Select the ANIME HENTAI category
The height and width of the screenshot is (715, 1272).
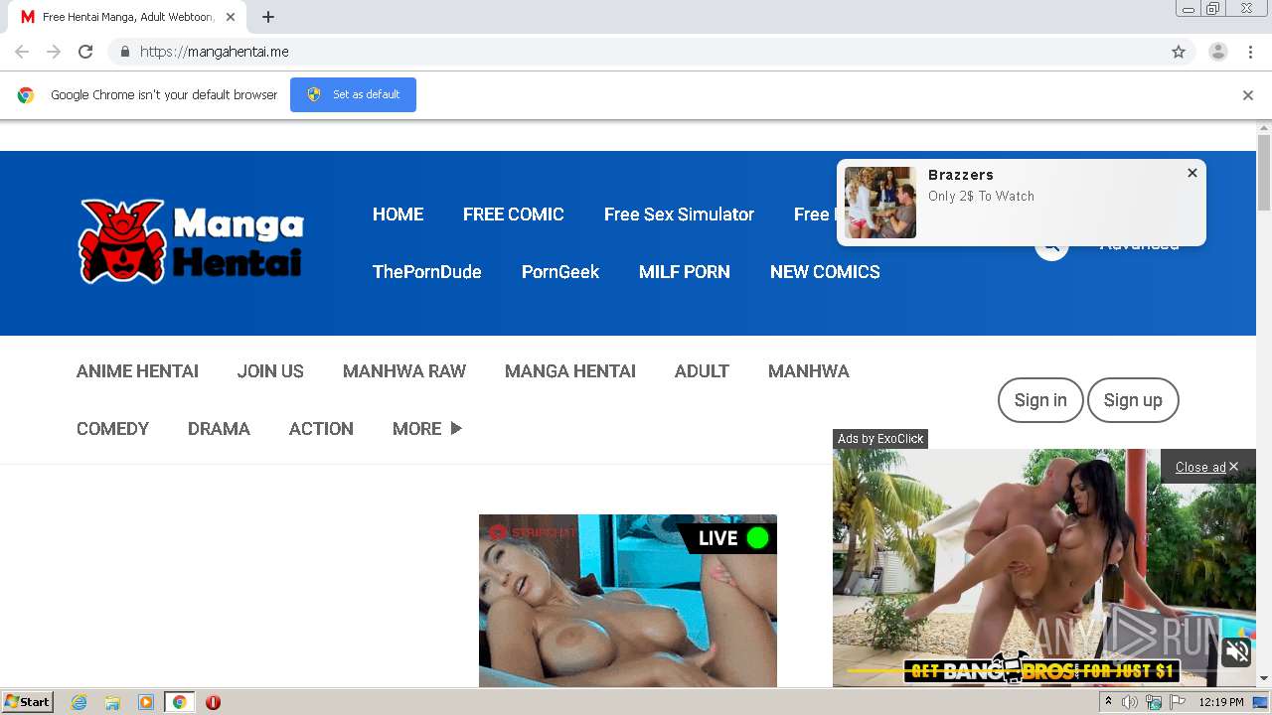[x=137, y=371]
